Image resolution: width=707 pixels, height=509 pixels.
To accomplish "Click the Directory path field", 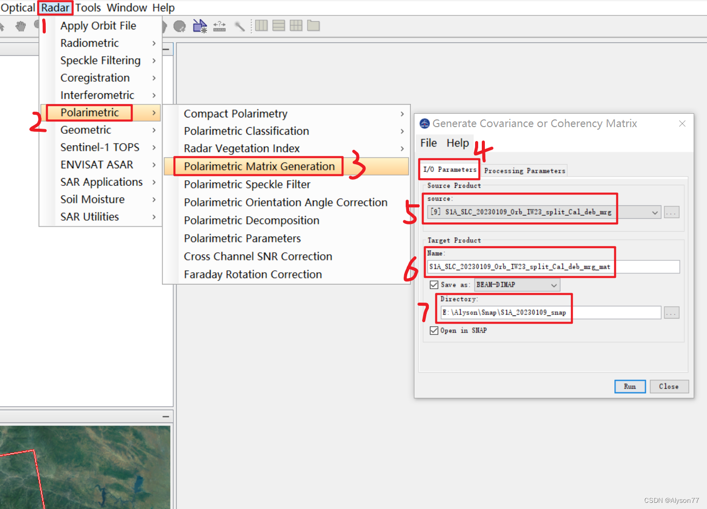I will tap(551, 312).
